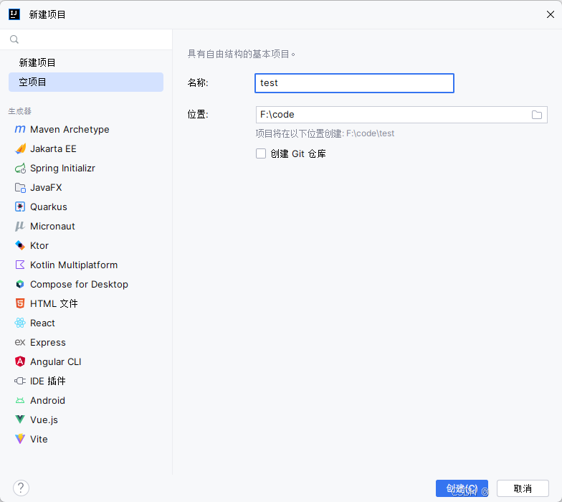Click the Micronaut mu icon
562x502 pixels.
(20, 226)
